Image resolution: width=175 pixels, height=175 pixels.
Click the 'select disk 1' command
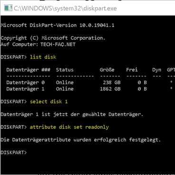pos(49,102)
